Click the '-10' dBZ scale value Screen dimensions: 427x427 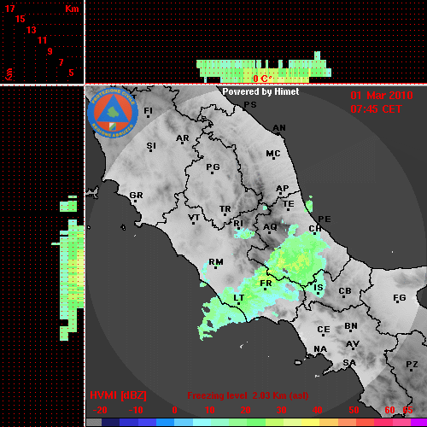tap(136, 410)
